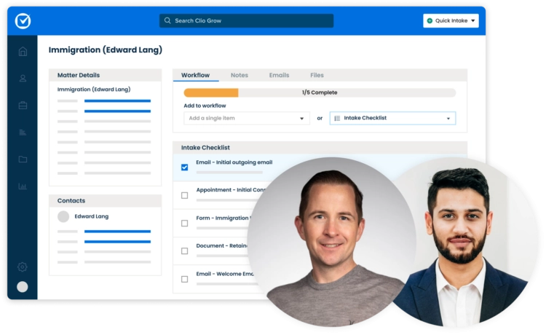Open the folder icon in the sidebar
Screen dimensions: 546x335
[23, 159]
